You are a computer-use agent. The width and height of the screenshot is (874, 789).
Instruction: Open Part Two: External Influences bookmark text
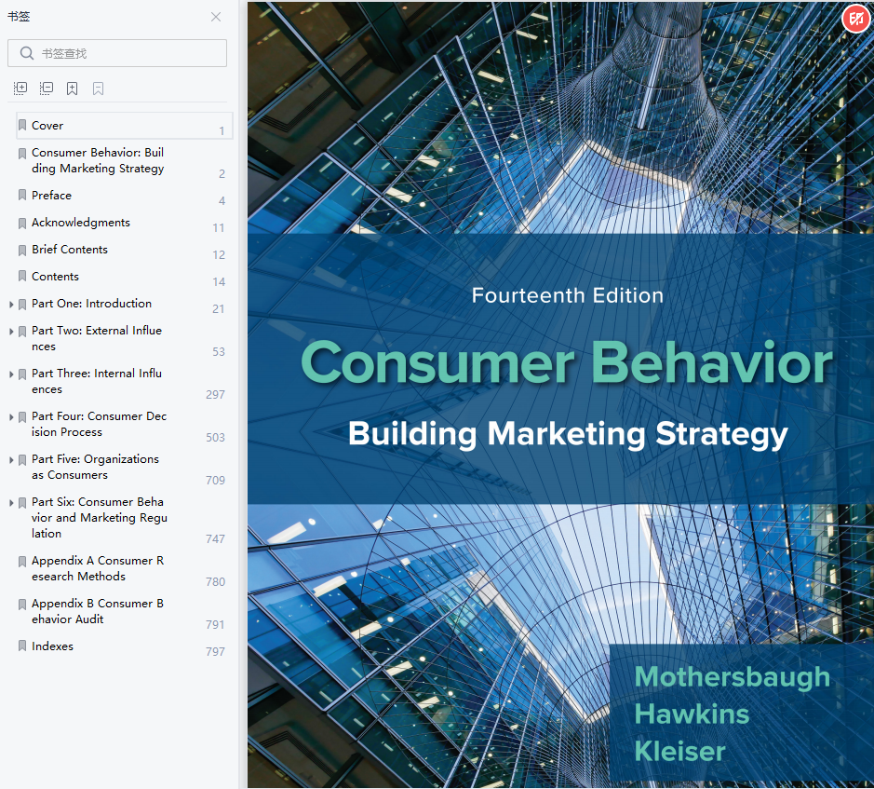[97, 338]
